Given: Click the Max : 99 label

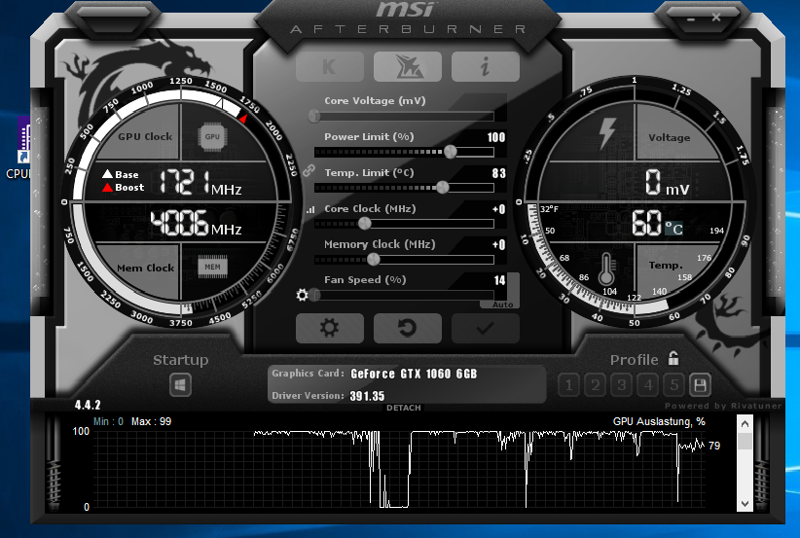Looking at the screenshot, I should [x=152, y=421].
